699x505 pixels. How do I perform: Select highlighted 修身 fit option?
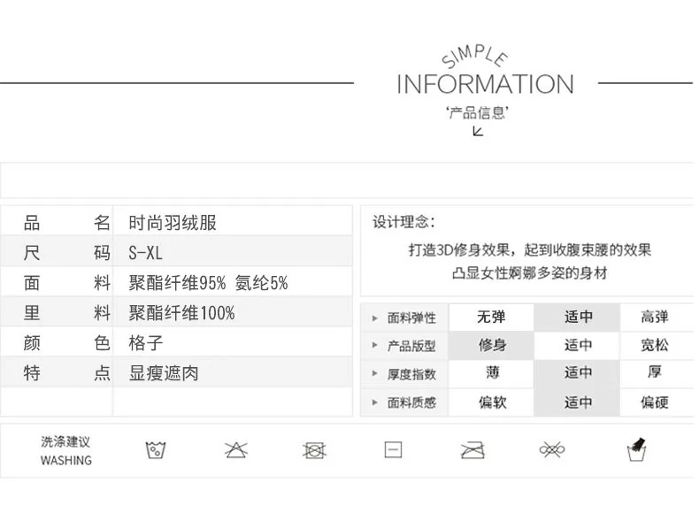491,345
